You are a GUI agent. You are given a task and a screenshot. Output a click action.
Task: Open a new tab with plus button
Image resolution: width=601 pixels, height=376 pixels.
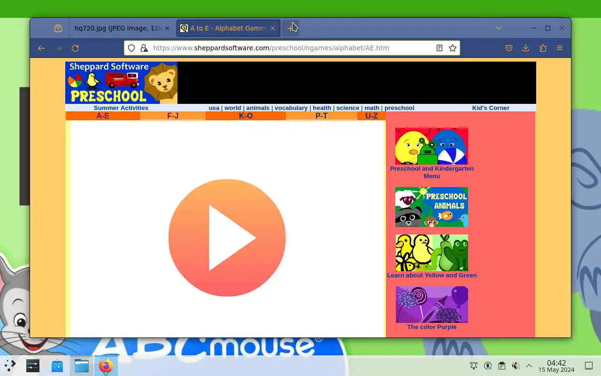coord(291,28)
